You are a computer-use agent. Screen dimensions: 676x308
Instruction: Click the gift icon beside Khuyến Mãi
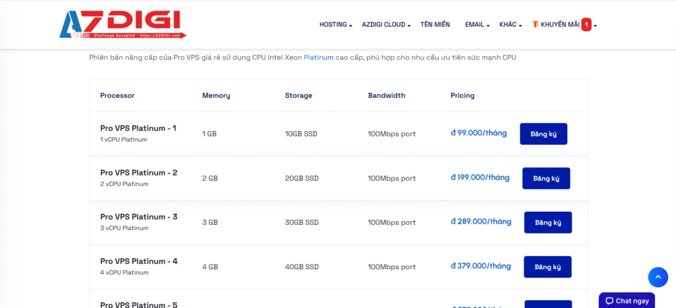click(x=535, y=24)
